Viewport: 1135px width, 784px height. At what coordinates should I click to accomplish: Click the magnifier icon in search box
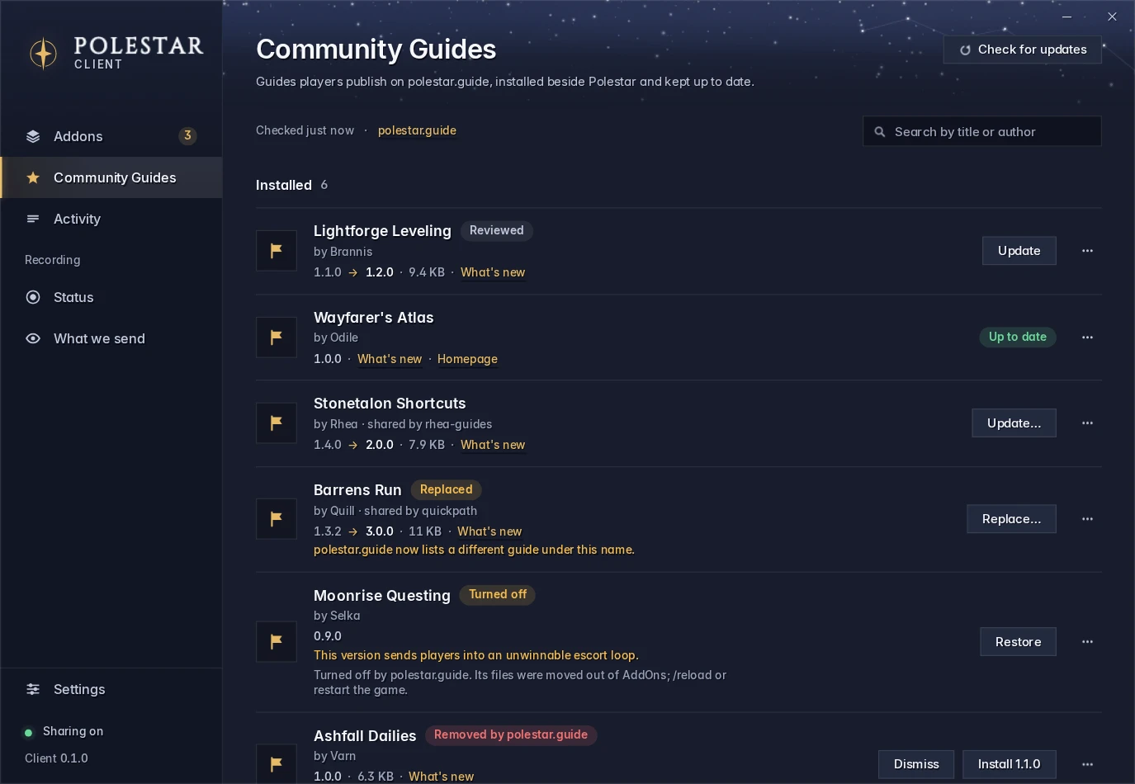click(880, 132)
